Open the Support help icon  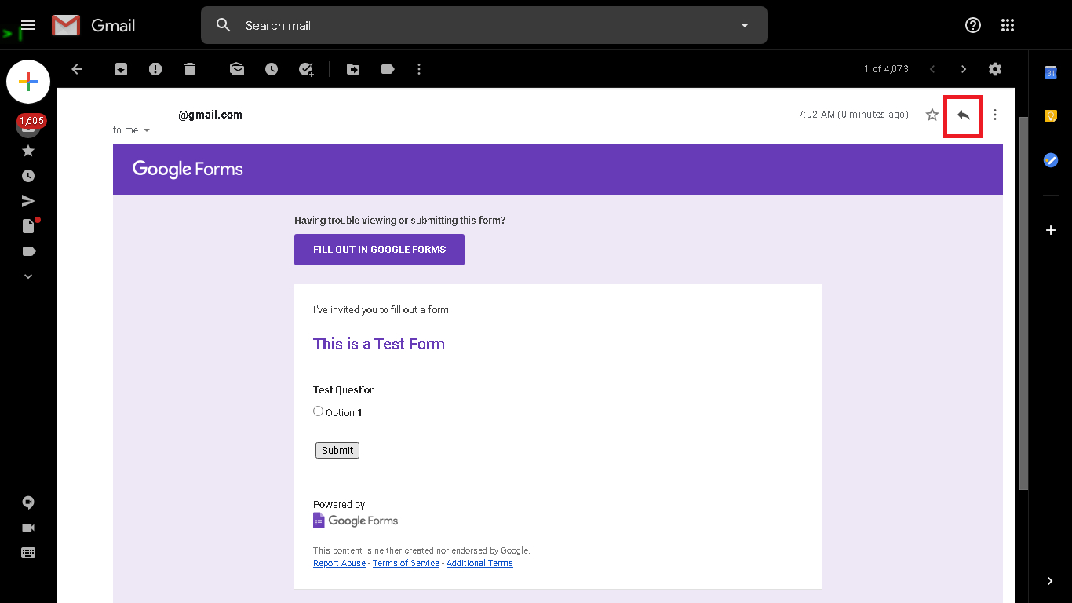tap(973, 25)
